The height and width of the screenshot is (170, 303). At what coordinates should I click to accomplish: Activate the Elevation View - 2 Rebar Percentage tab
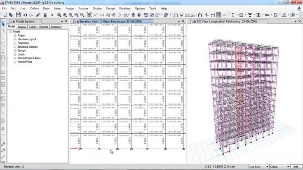[113, 21]
